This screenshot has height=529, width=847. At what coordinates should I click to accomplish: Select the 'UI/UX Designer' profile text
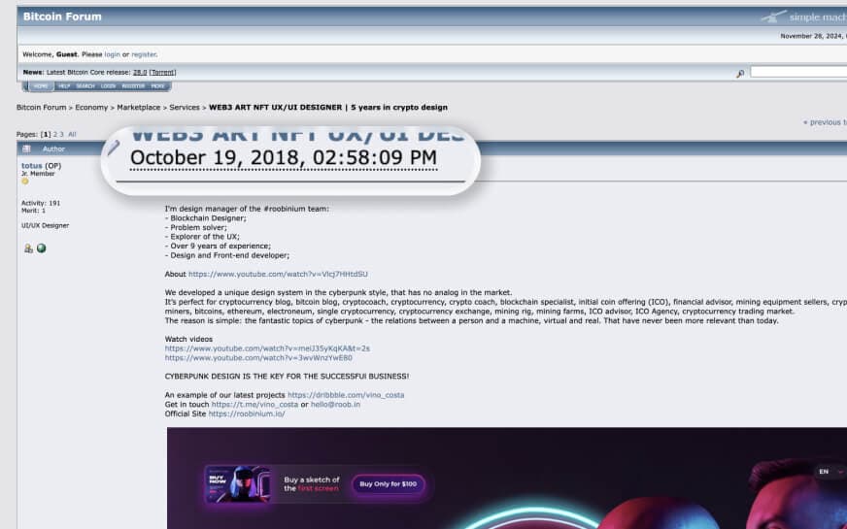(45, 225)
